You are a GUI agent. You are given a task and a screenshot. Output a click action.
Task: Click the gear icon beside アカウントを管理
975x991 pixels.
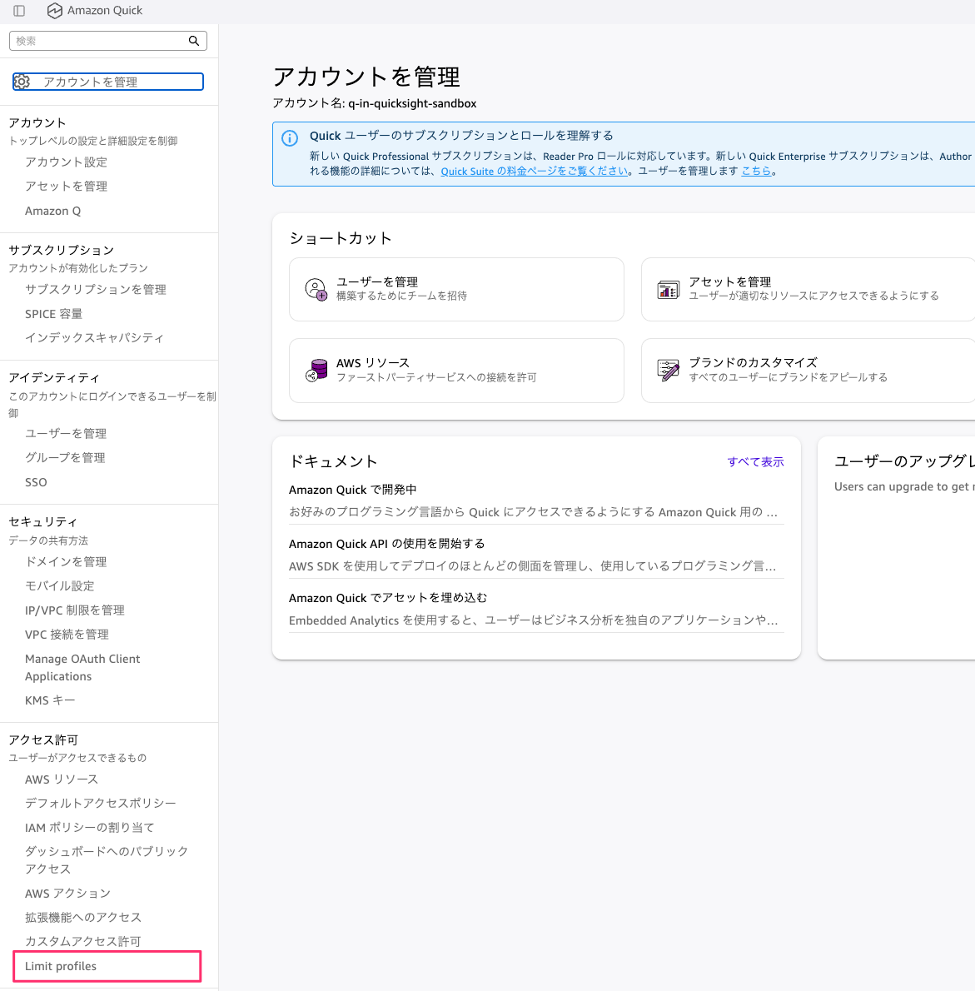pyautogui.click(x=22, y=82)
